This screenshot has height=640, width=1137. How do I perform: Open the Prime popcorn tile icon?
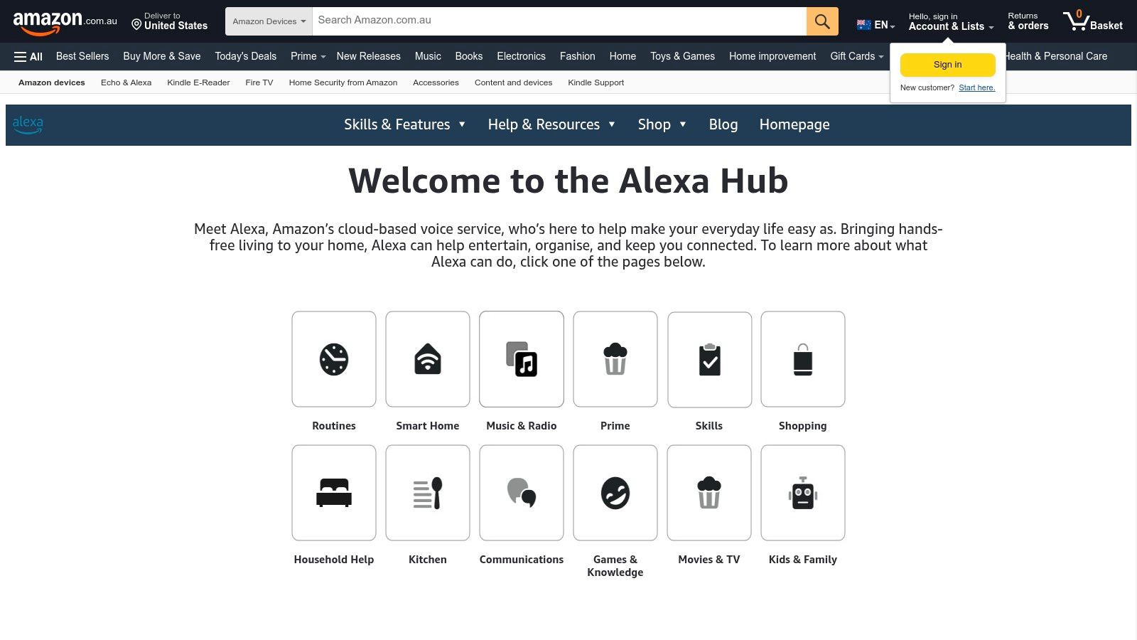(615, 359)
